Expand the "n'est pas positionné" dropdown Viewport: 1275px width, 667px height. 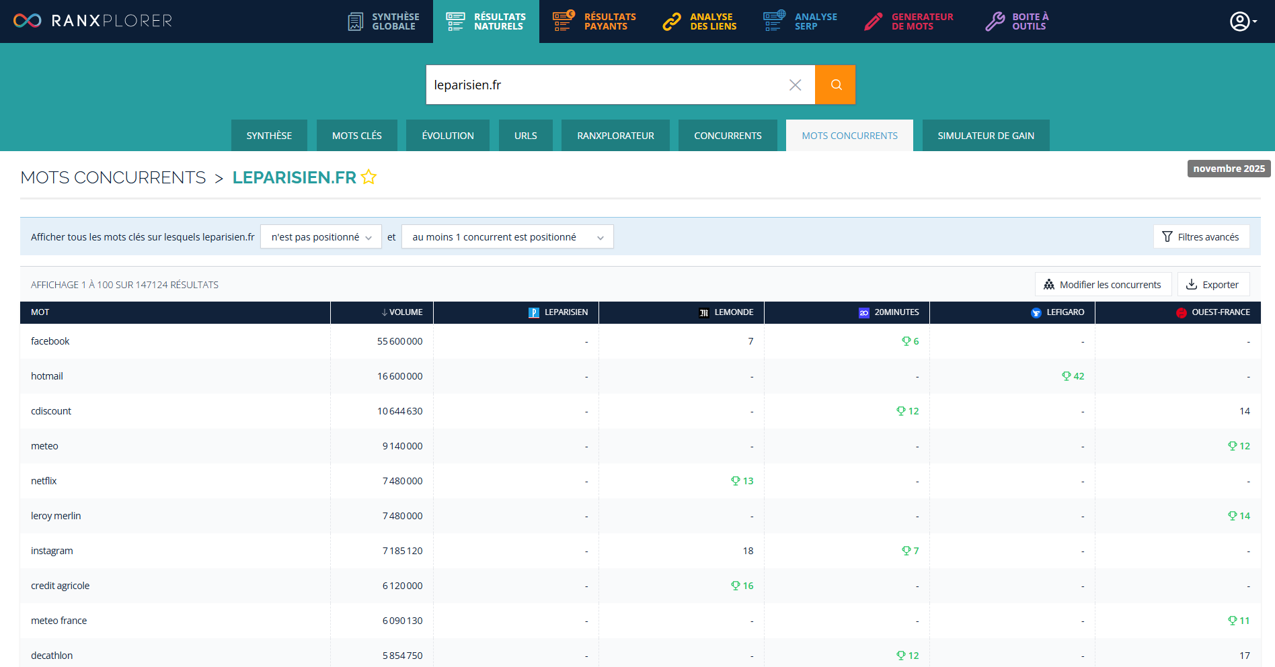tap(321, 237)
